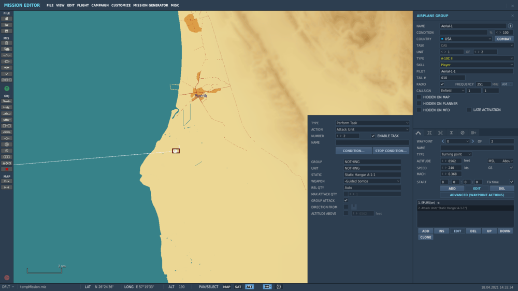Image resolution: width=518 pixels, height=291 pixels.
Task: Open the payload tab icon
Action: [429, 133]
